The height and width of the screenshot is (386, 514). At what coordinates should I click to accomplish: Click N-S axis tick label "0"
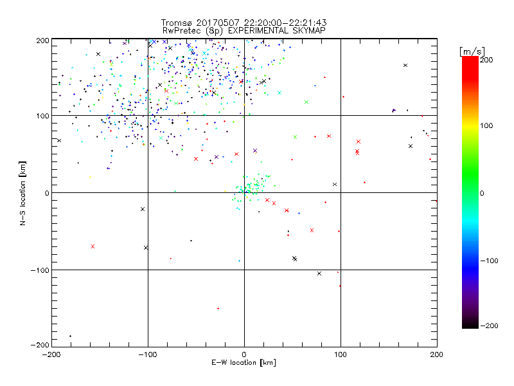click(47, 193)
